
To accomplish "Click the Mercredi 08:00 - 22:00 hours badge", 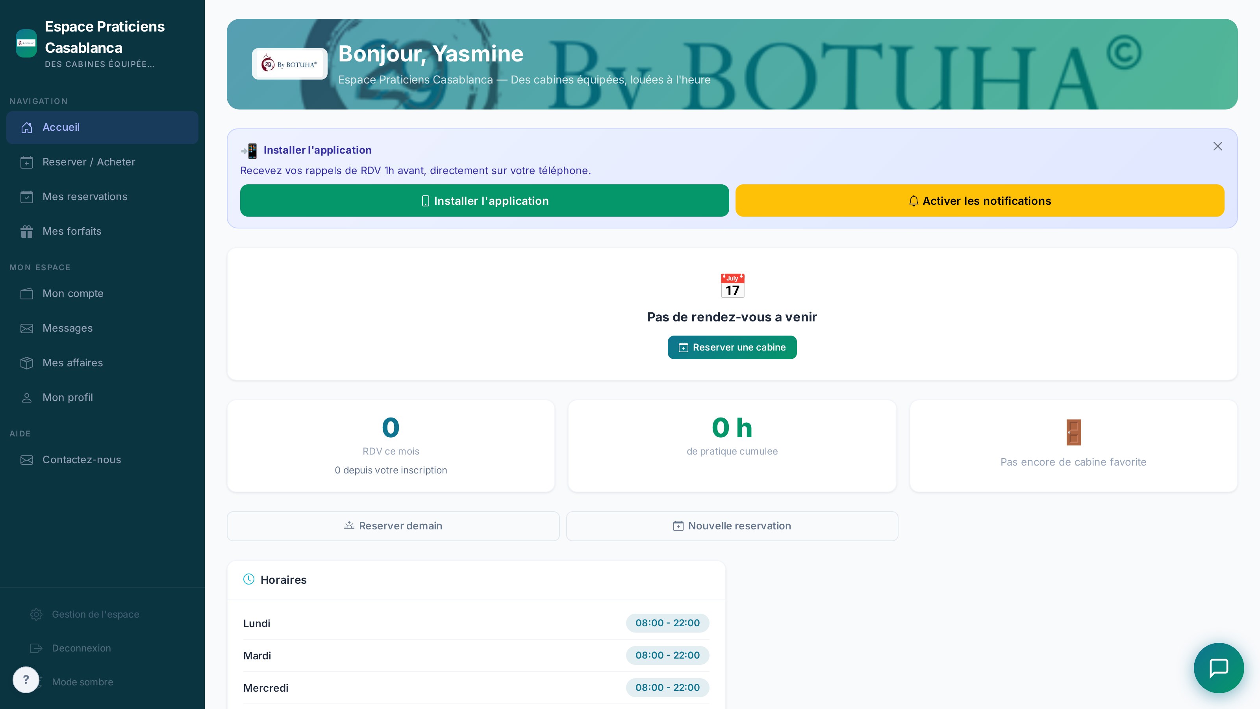I will tap(668, 687).
